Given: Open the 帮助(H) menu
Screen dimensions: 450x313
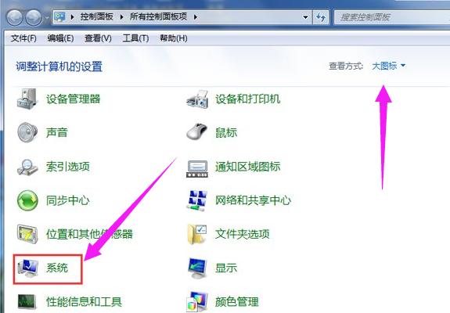Looking at the screenshot, I should pos(174,38).
